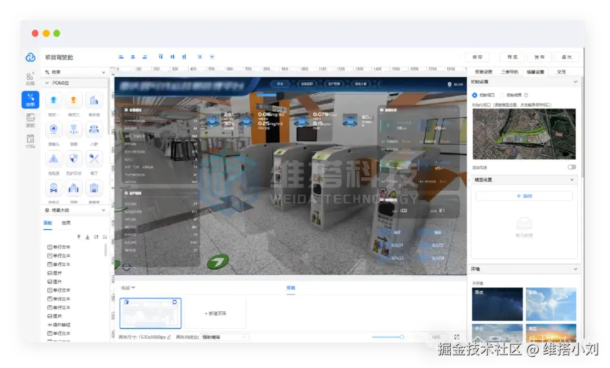Click the 收起 dropdown below the canvas
Screen dimensions: 610x368
pos(128,288)
